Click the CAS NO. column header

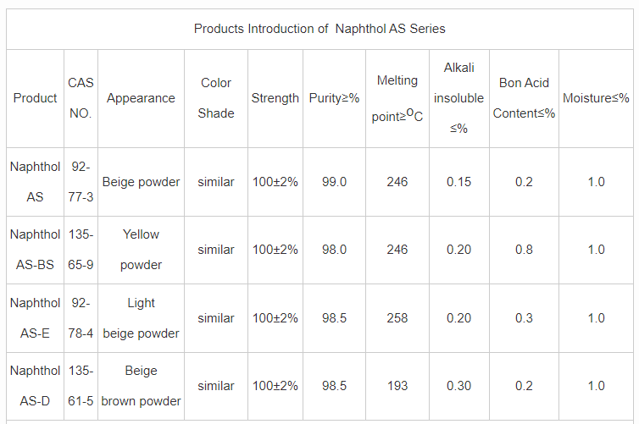(x=81, y=98)
